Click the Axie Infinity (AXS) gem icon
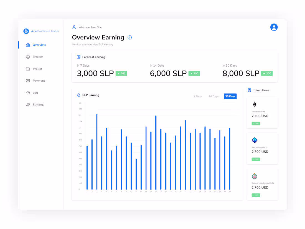This screenshot has width=305, height=229. coord(255,140)
